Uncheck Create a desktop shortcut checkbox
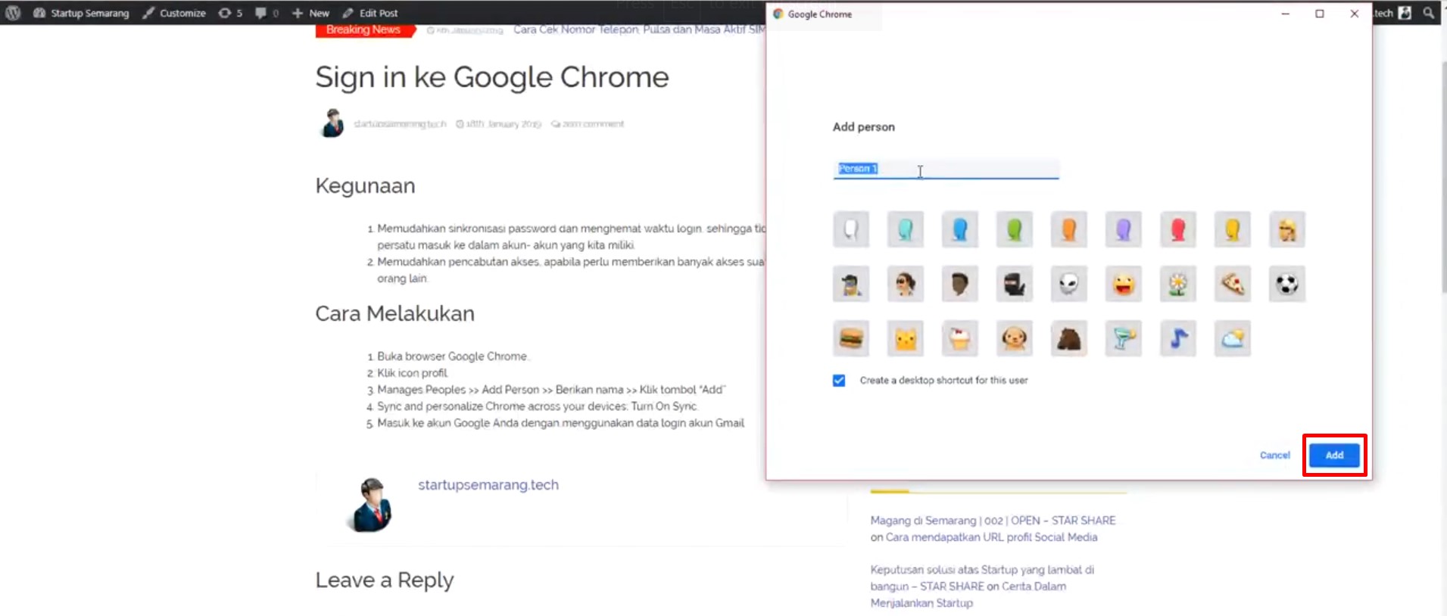This screenshot has width=1447, height=616. pyautogui.click(x=839, y=381)
